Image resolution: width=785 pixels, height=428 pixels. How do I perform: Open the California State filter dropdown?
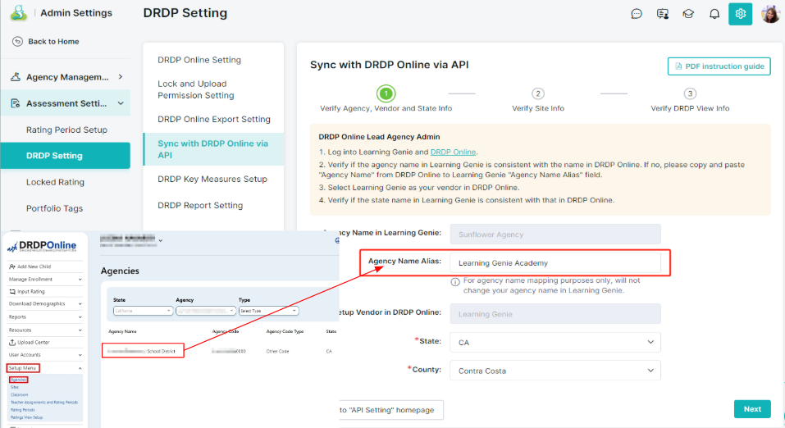[x=144, y=311]
